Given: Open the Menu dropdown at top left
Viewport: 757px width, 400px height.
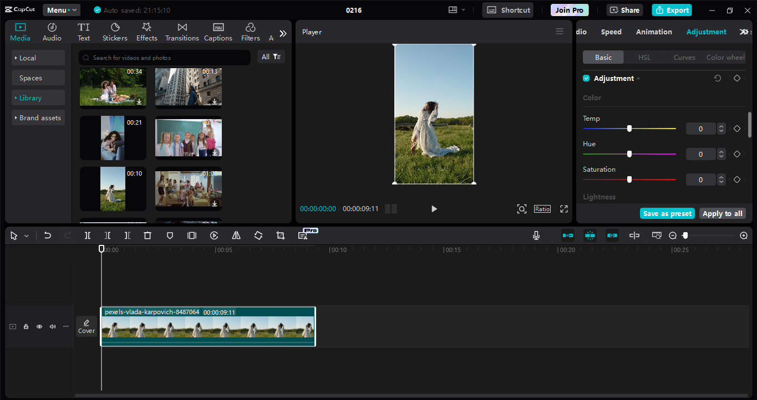Looking at the screenshot, I should tap(61, 9).
